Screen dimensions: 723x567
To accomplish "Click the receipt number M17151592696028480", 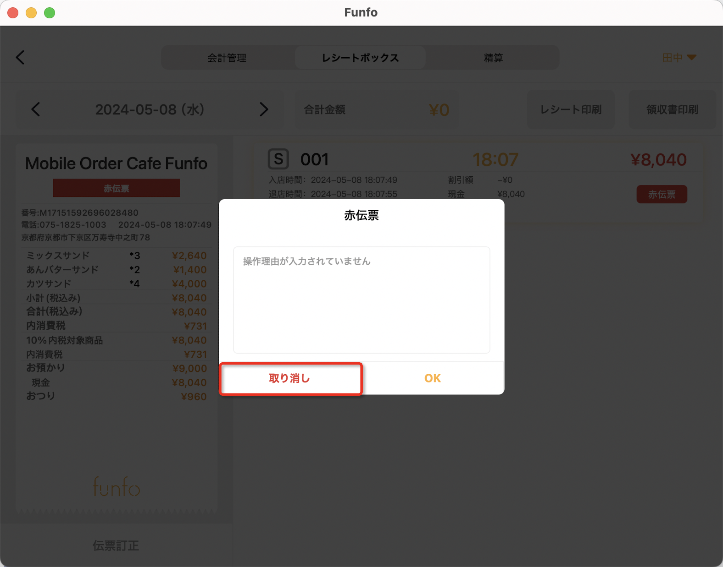I will coord(80,213).
